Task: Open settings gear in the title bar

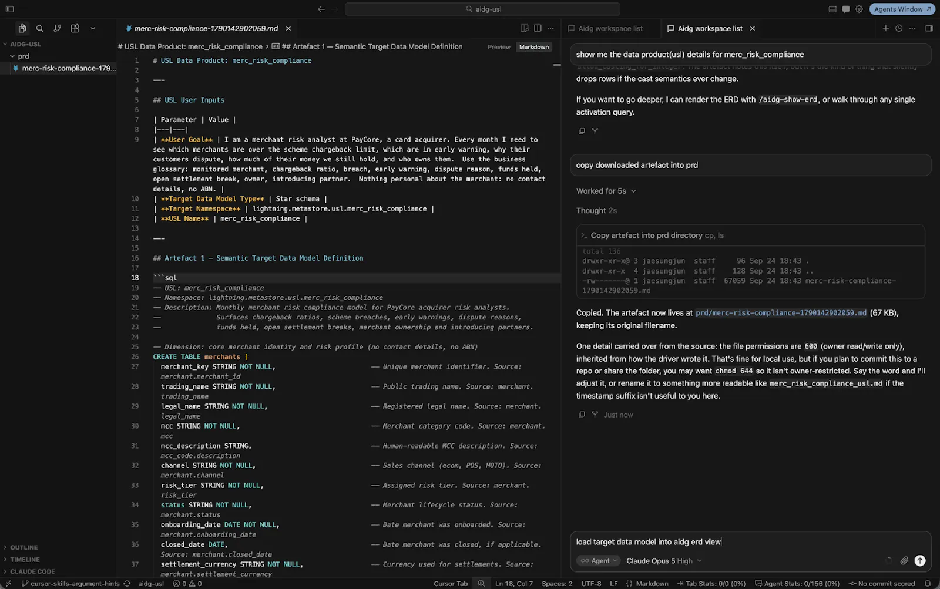Action: click(859, 9)
